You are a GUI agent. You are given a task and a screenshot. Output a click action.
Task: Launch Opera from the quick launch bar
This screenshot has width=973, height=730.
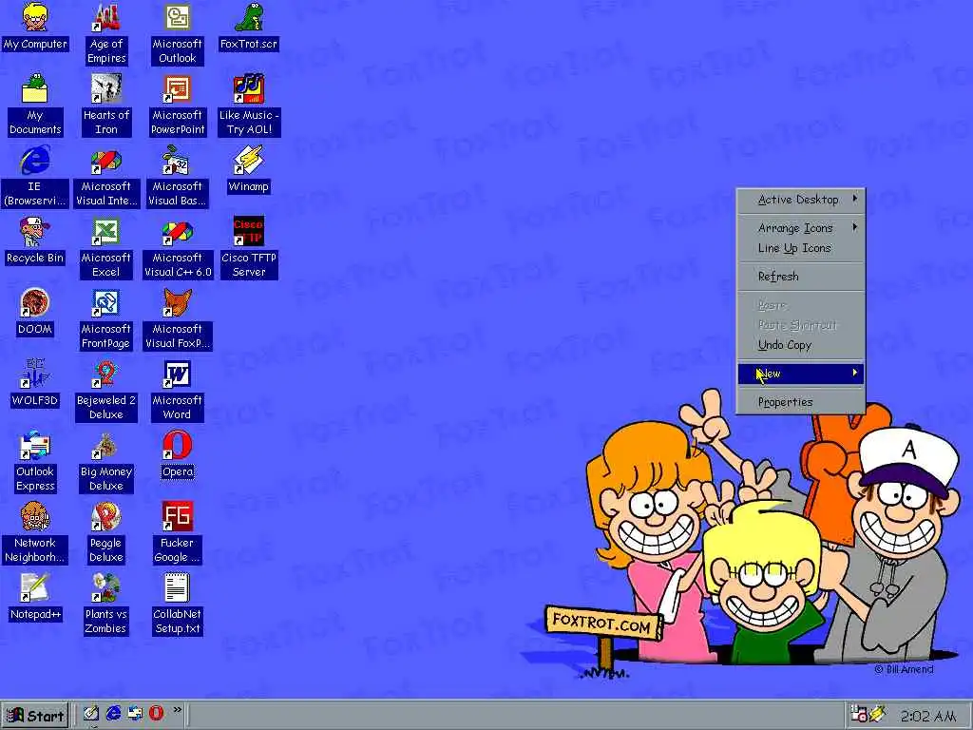coord(157,713)
